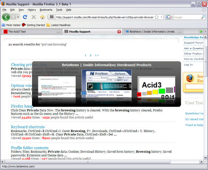Open the Ask a Question sidebar link

[x=194, y=48]
